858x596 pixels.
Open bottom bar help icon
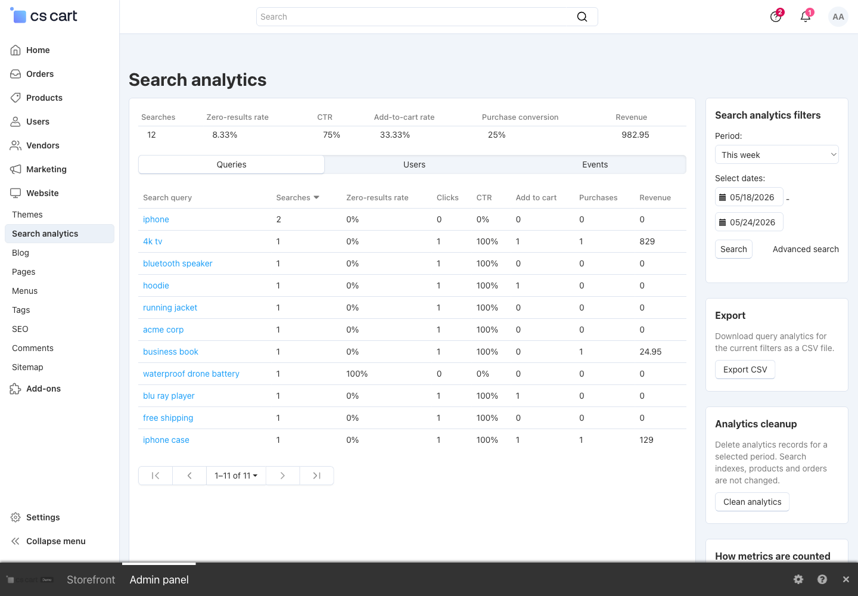(x=822, y=579)
